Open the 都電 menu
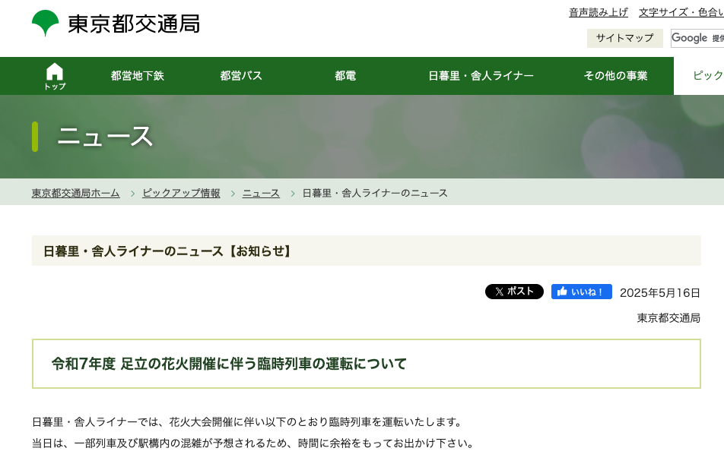724x467 pixels. 345,76
